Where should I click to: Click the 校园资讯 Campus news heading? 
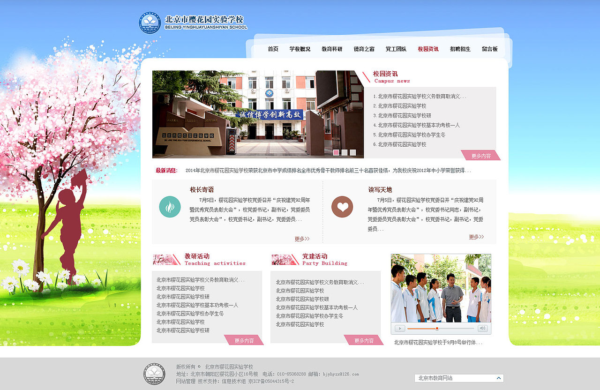391,77
